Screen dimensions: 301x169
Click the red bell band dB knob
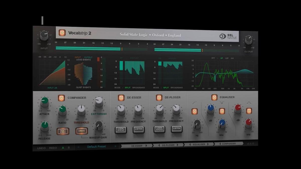pos(238,109)
